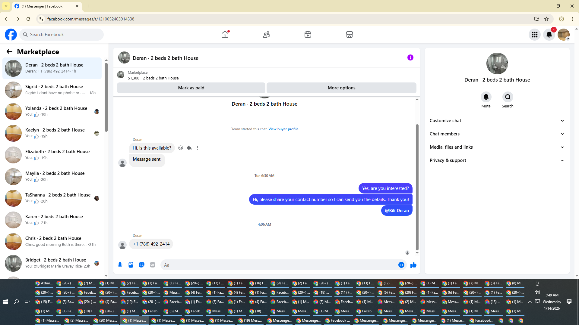
Task: Click the Mark as paid button
Action: [191, 88]
